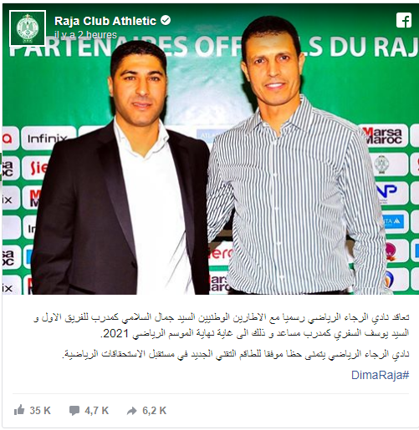
Task: View the 35 K likes count
Action: (40, 411)
